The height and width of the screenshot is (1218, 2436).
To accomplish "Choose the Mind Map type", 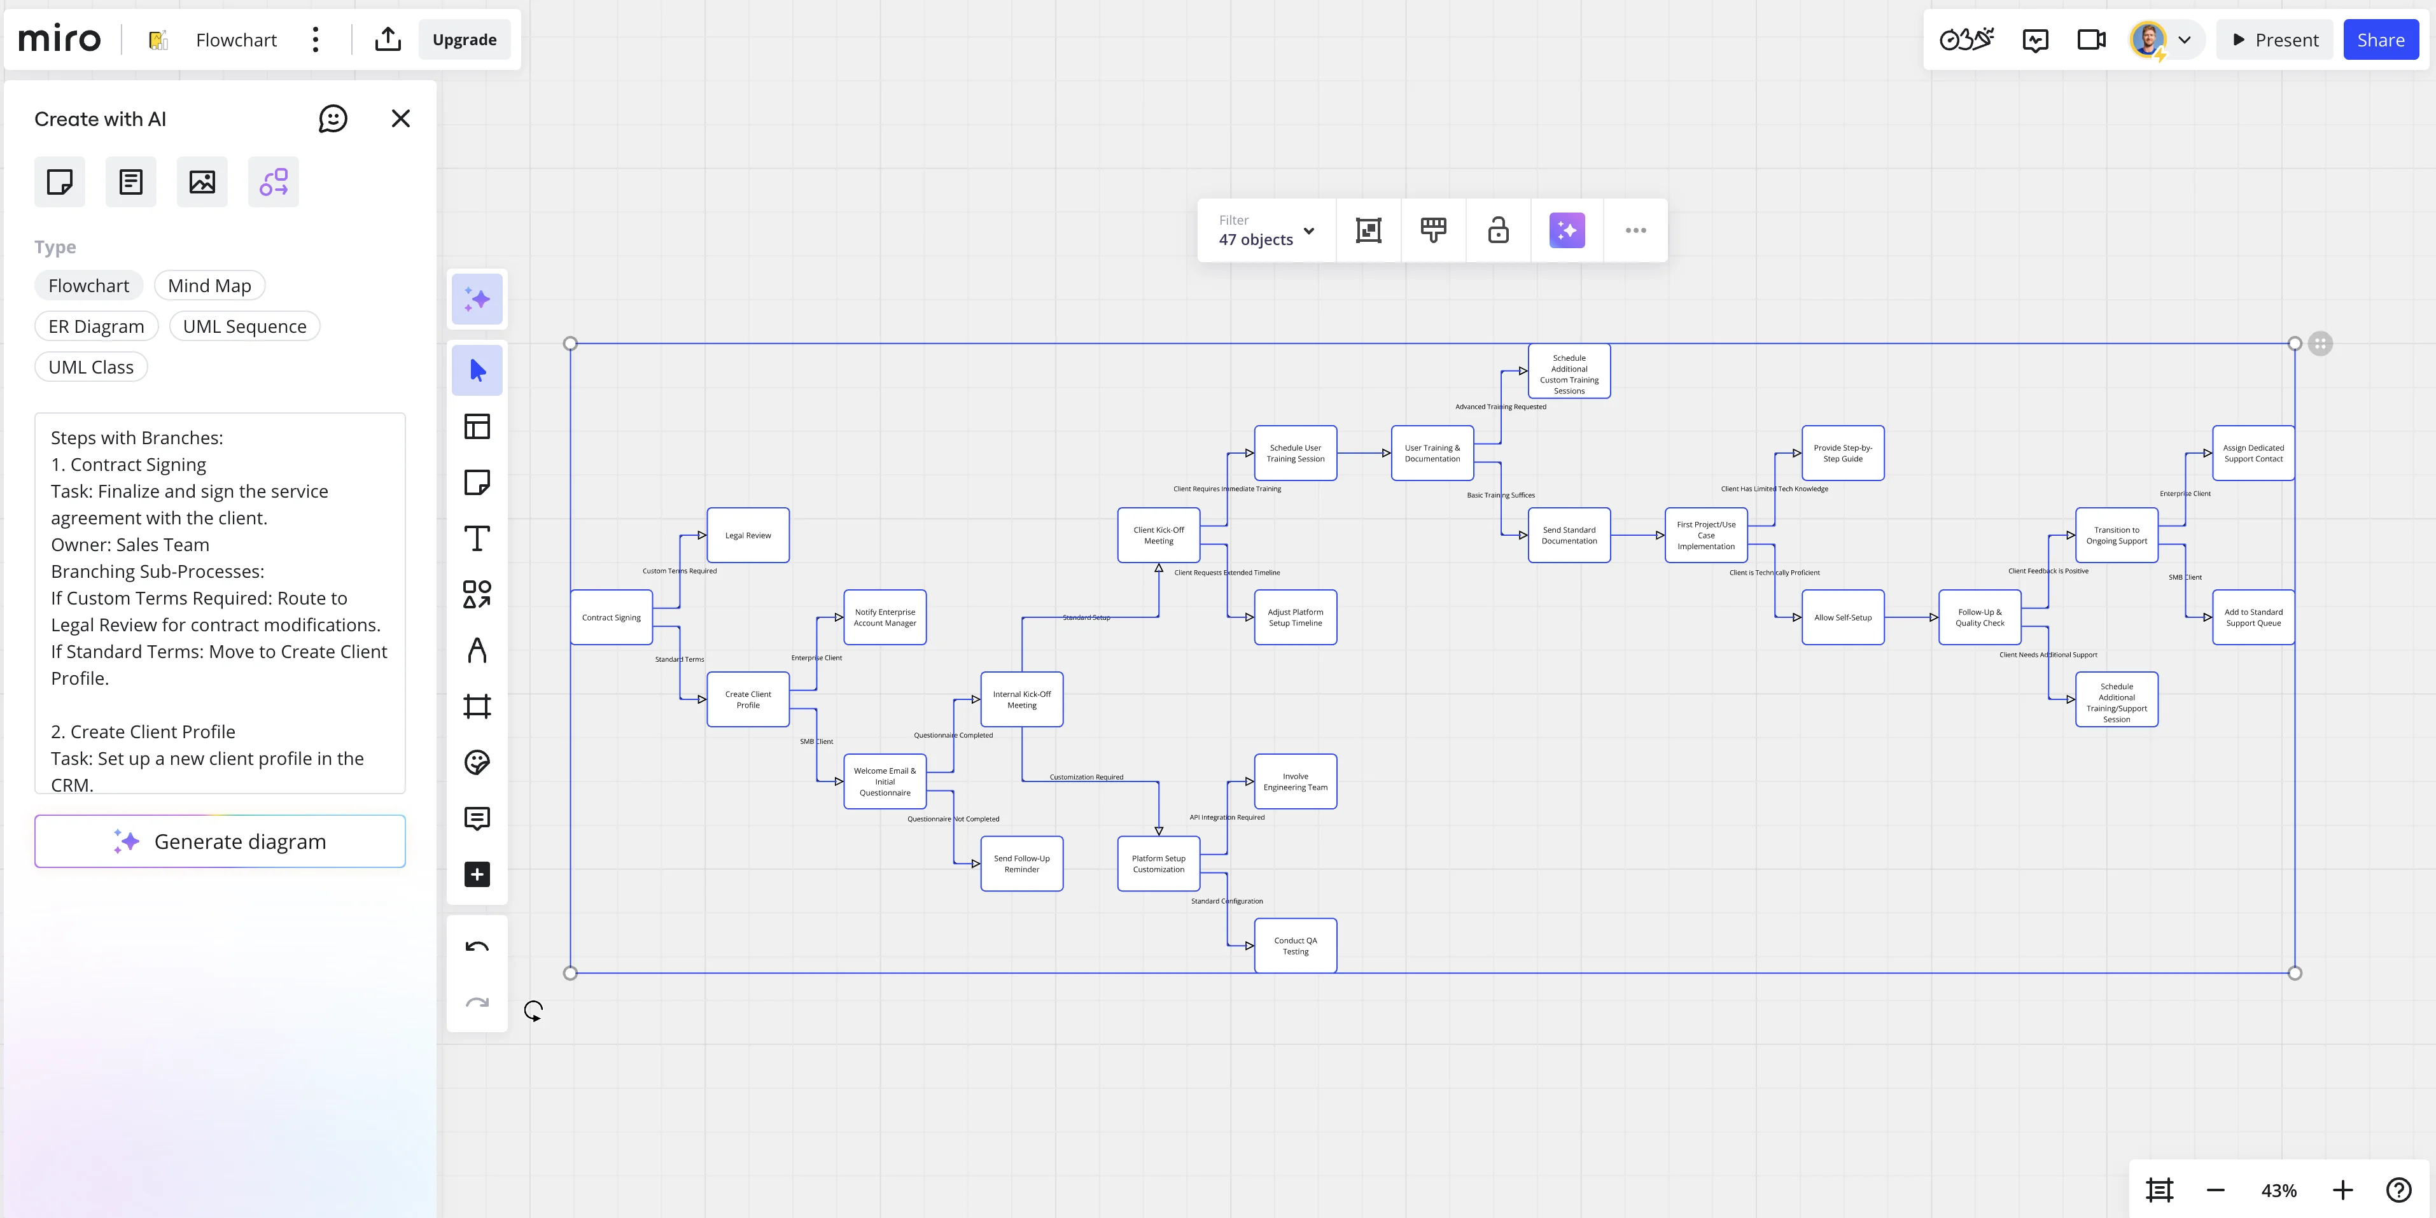I will [x=209, y=286].
